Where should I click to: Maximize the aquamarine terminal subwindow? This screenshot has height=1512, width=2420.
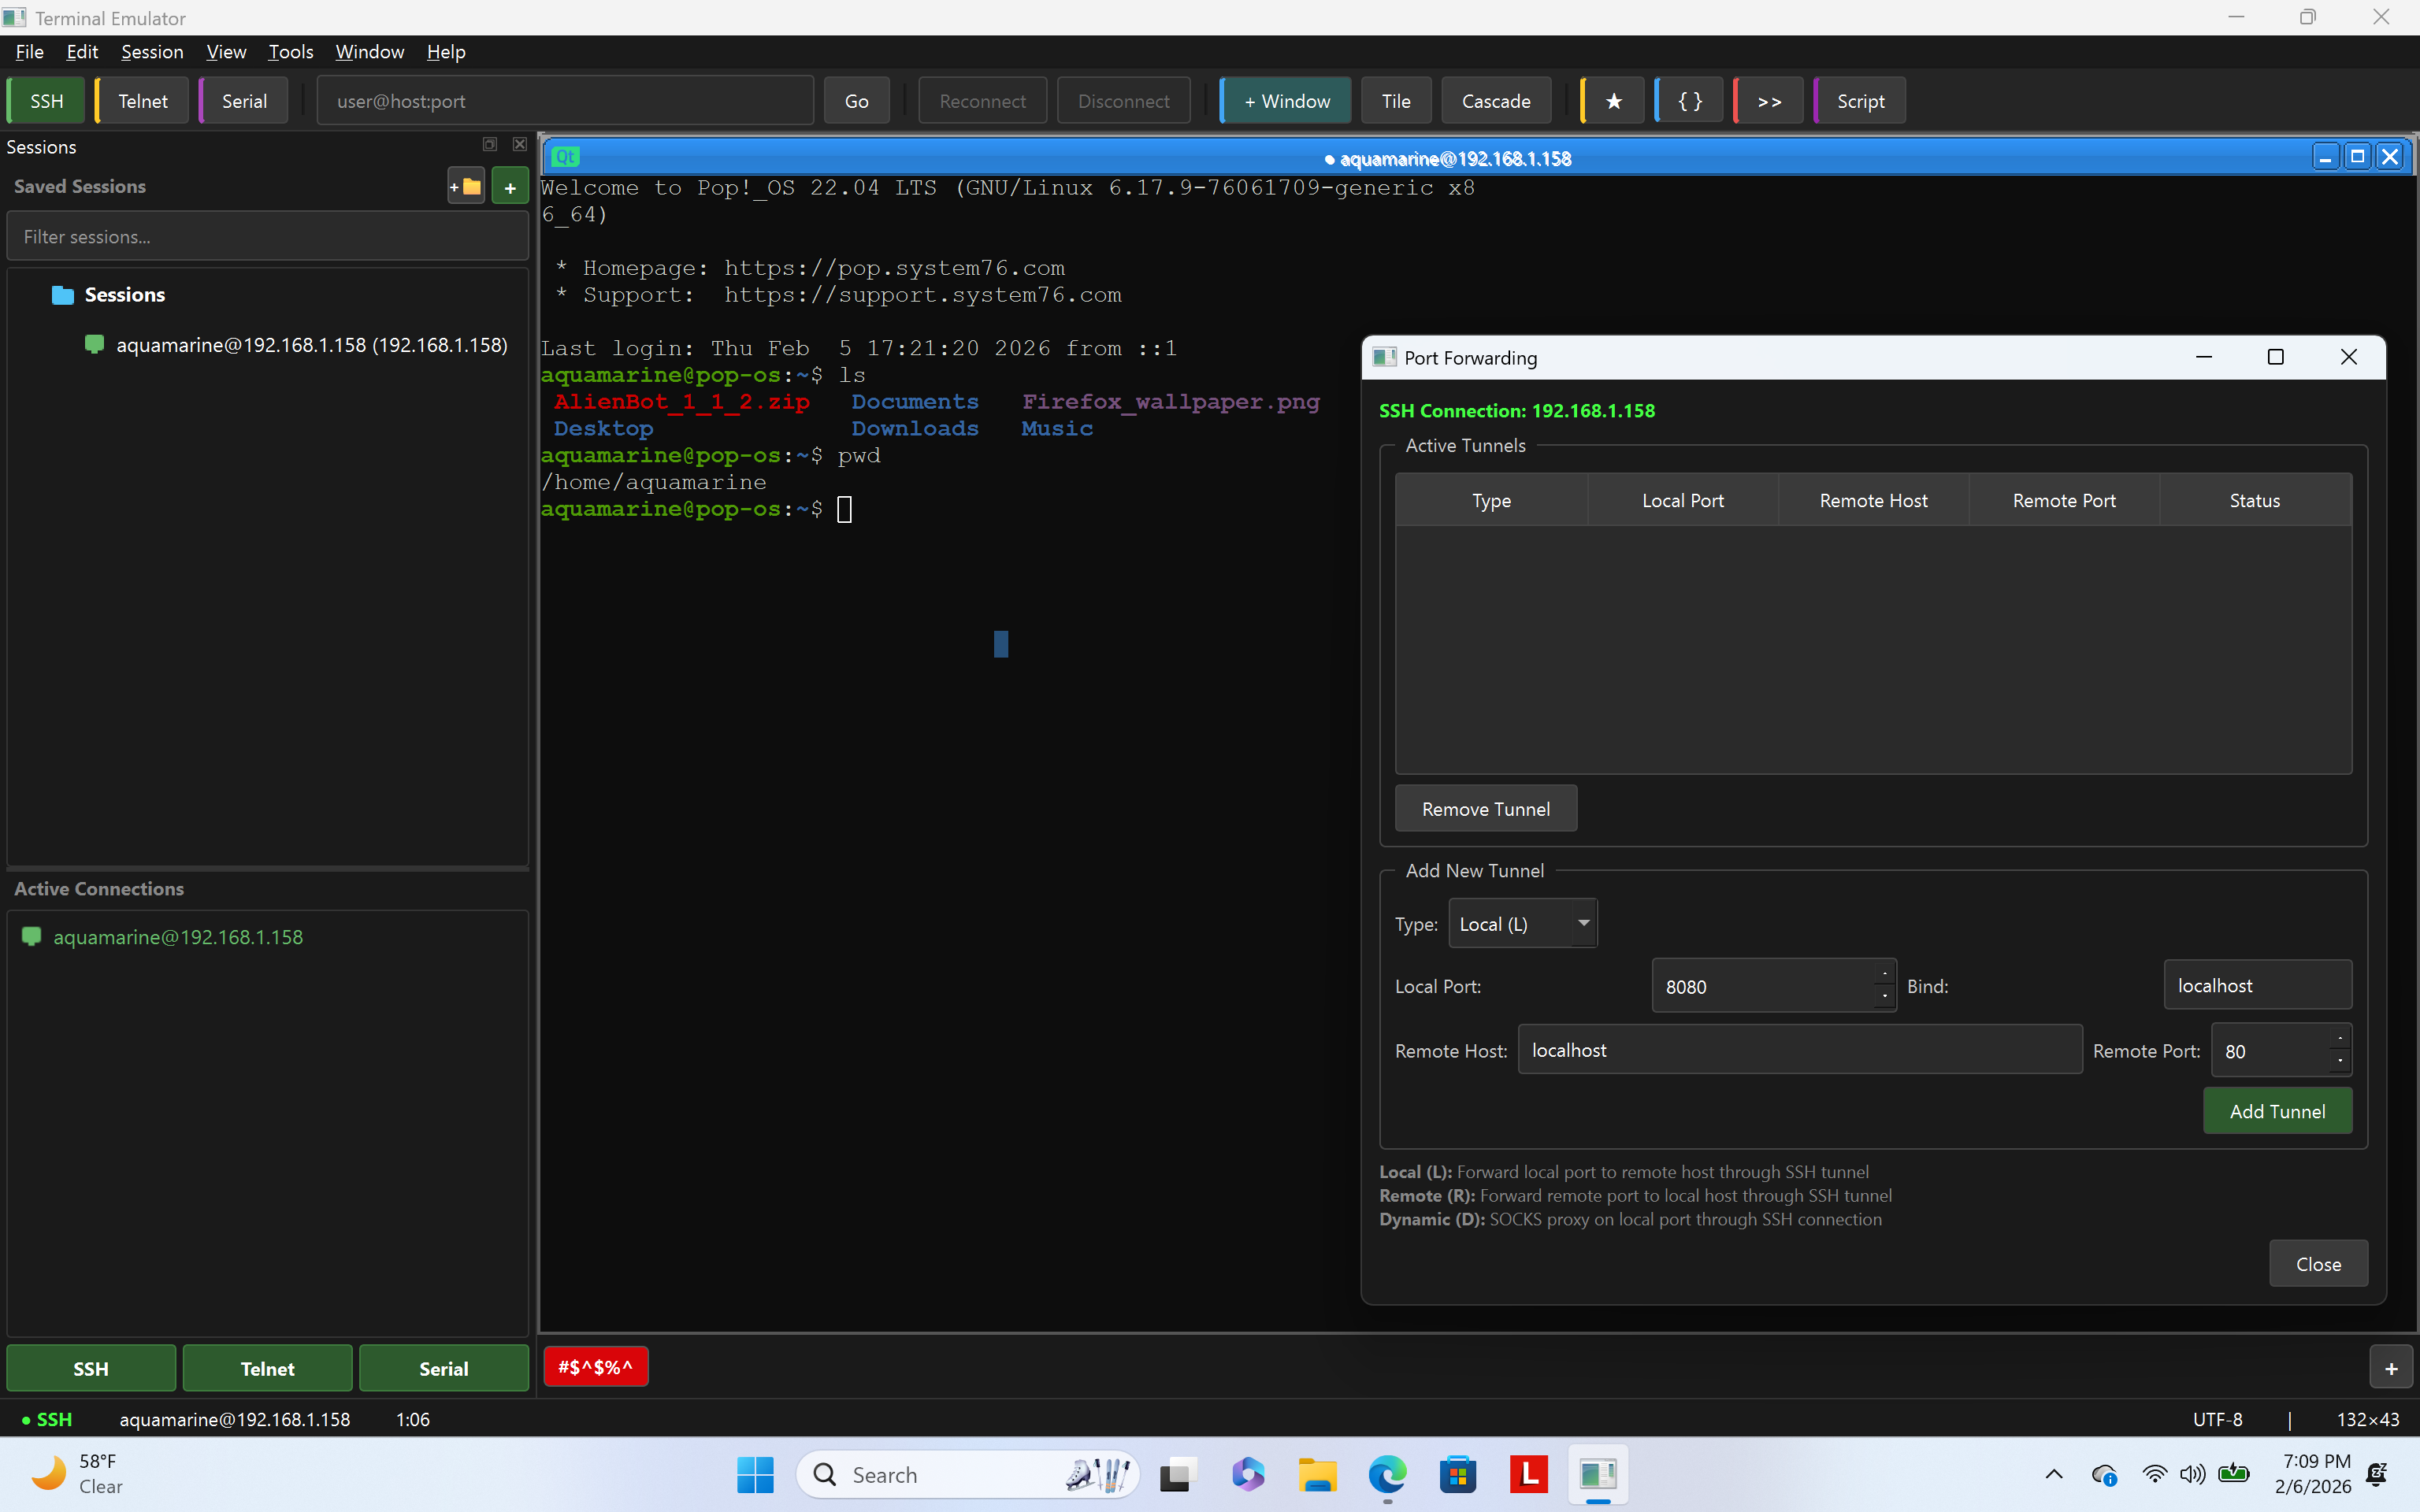pos(2357,157)
